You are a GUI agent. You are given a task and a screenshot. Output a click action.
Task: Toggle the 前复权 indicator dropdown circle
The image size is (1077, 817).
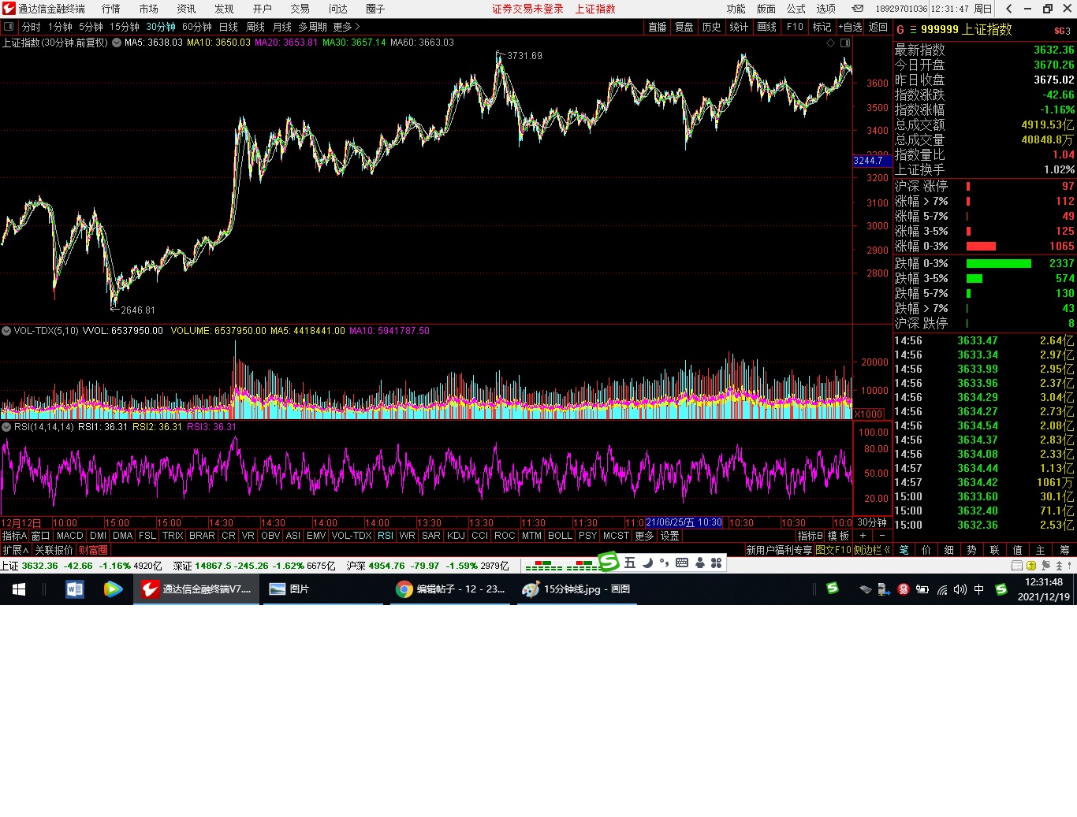[x=117, y=43]
